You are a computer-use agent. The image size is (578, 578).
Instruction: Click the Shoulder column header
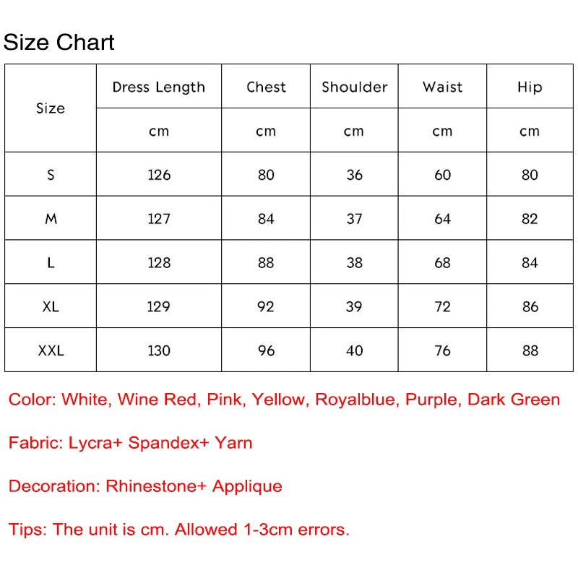[x=354, y=87]
